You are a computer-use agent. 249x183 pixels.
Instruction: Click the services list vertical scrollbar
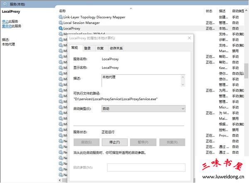tap(246, 68)
